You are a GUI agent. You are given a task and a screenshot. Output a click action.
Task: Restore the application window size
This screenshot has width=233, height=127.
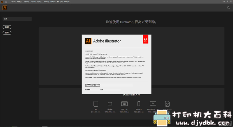coord(227,1)
